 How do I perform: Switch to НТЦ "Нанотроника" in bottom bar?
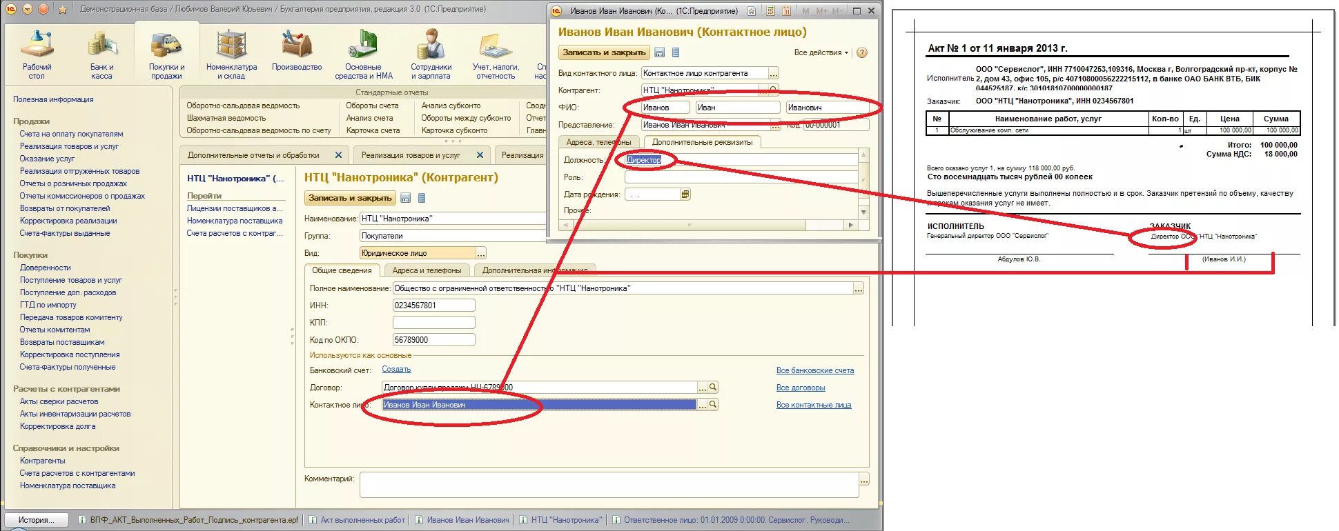(560, 520)
